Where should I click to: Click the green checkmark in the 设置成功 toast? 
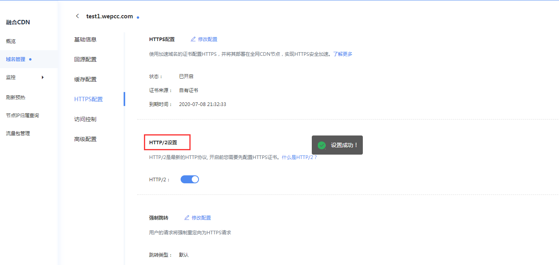(321, 145)
